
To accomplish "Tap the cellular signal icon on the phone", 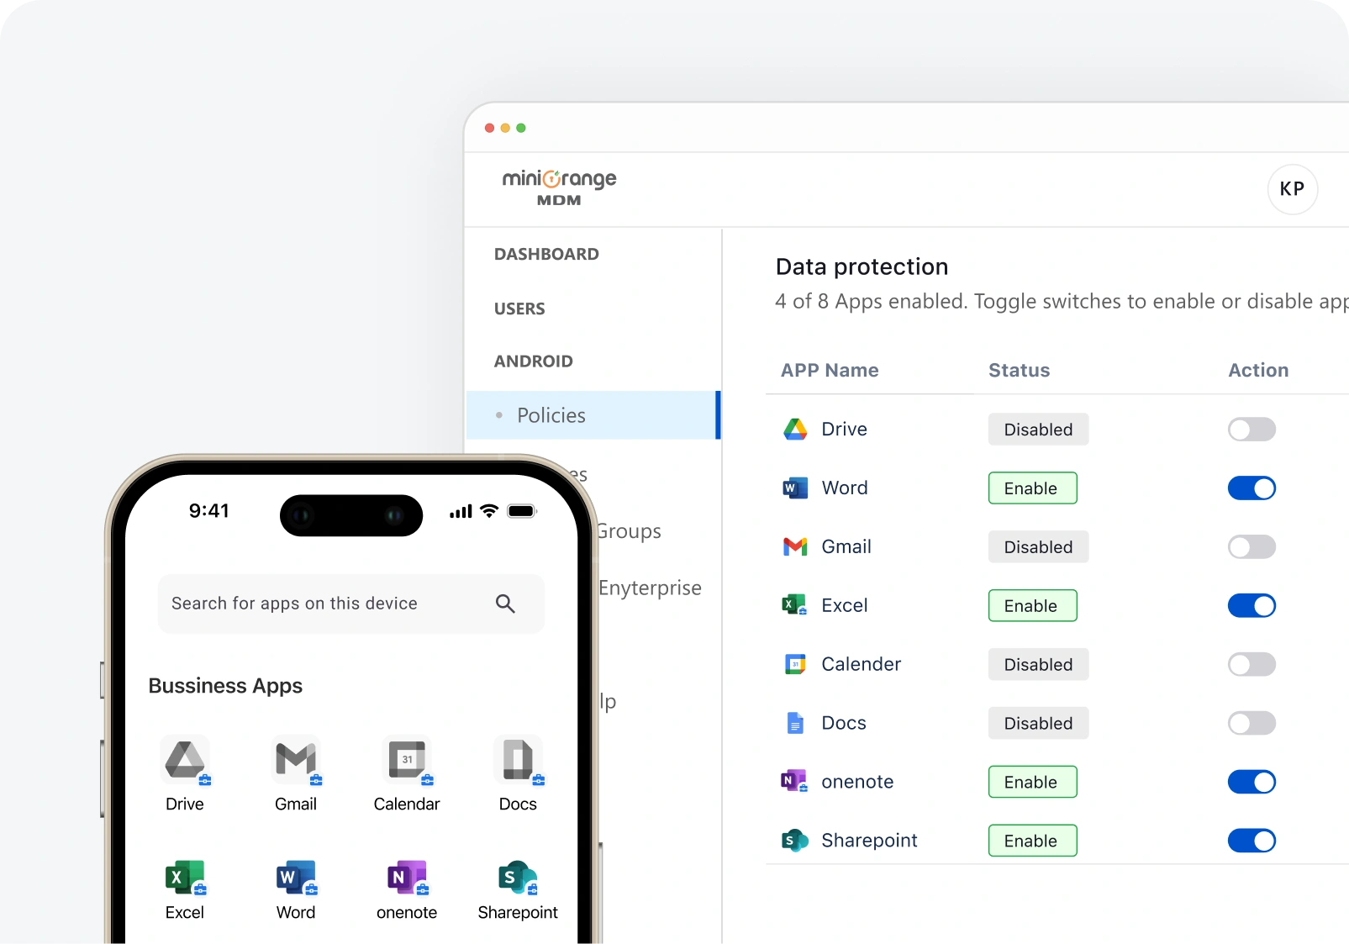I will (x=461, y=511).
